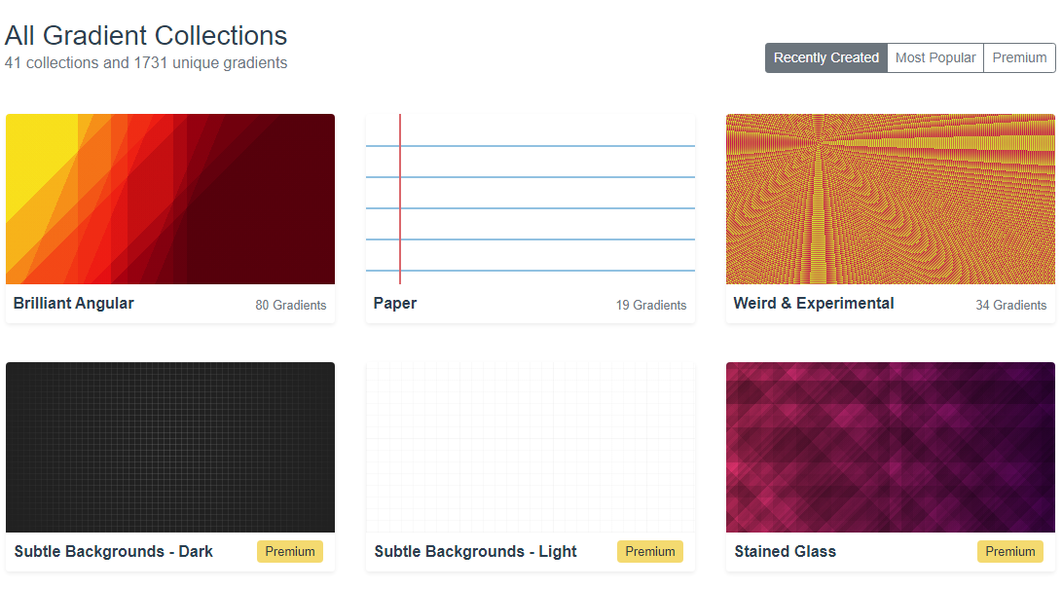Click the 34 Gradients count label

click(1011, 305)
